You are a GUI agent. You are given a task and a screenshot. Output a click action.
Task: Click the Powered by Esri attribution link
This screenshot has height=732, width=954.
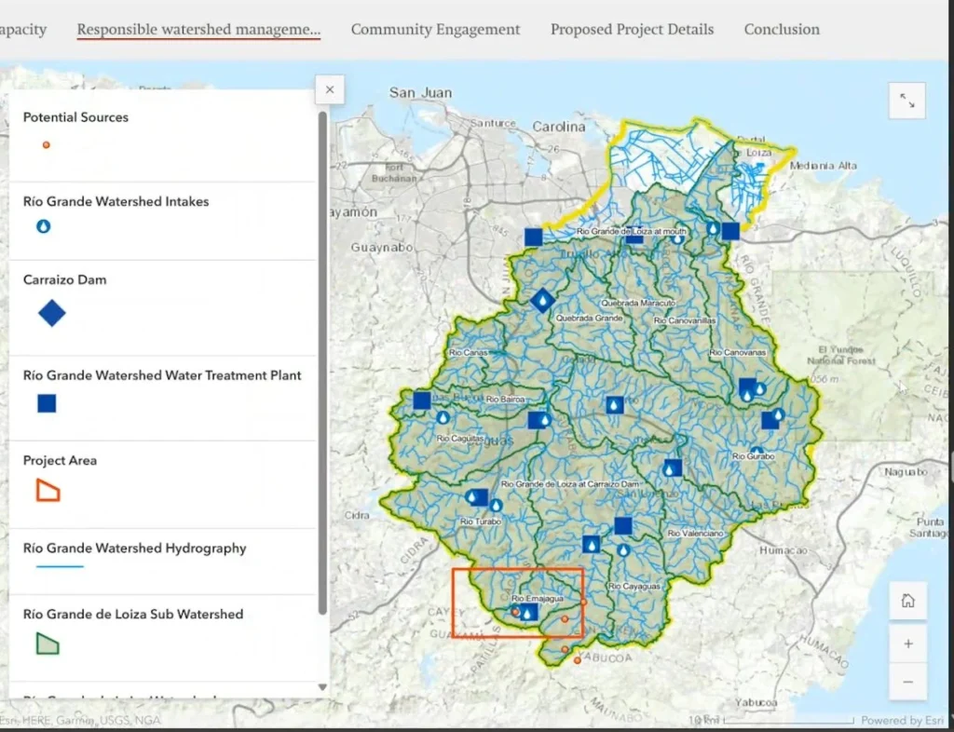(x=902, y=720)
